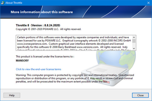Image resolution: width=152 pixels, height=101 pixels.
Task: Click the credits scrollbar up arrow
Action: [134, 37]
